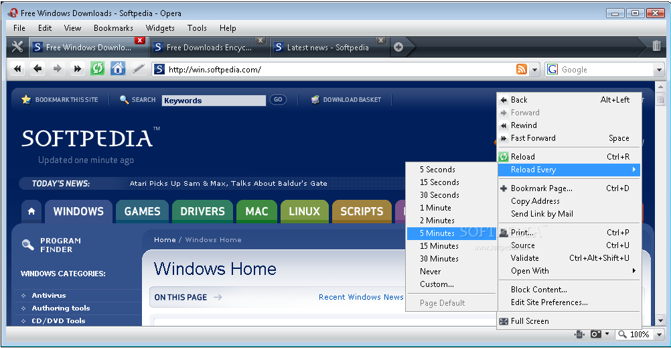671x348 pixels.
Task: Choose Block Content... in context menu
Action: click(x=569, y=290)
